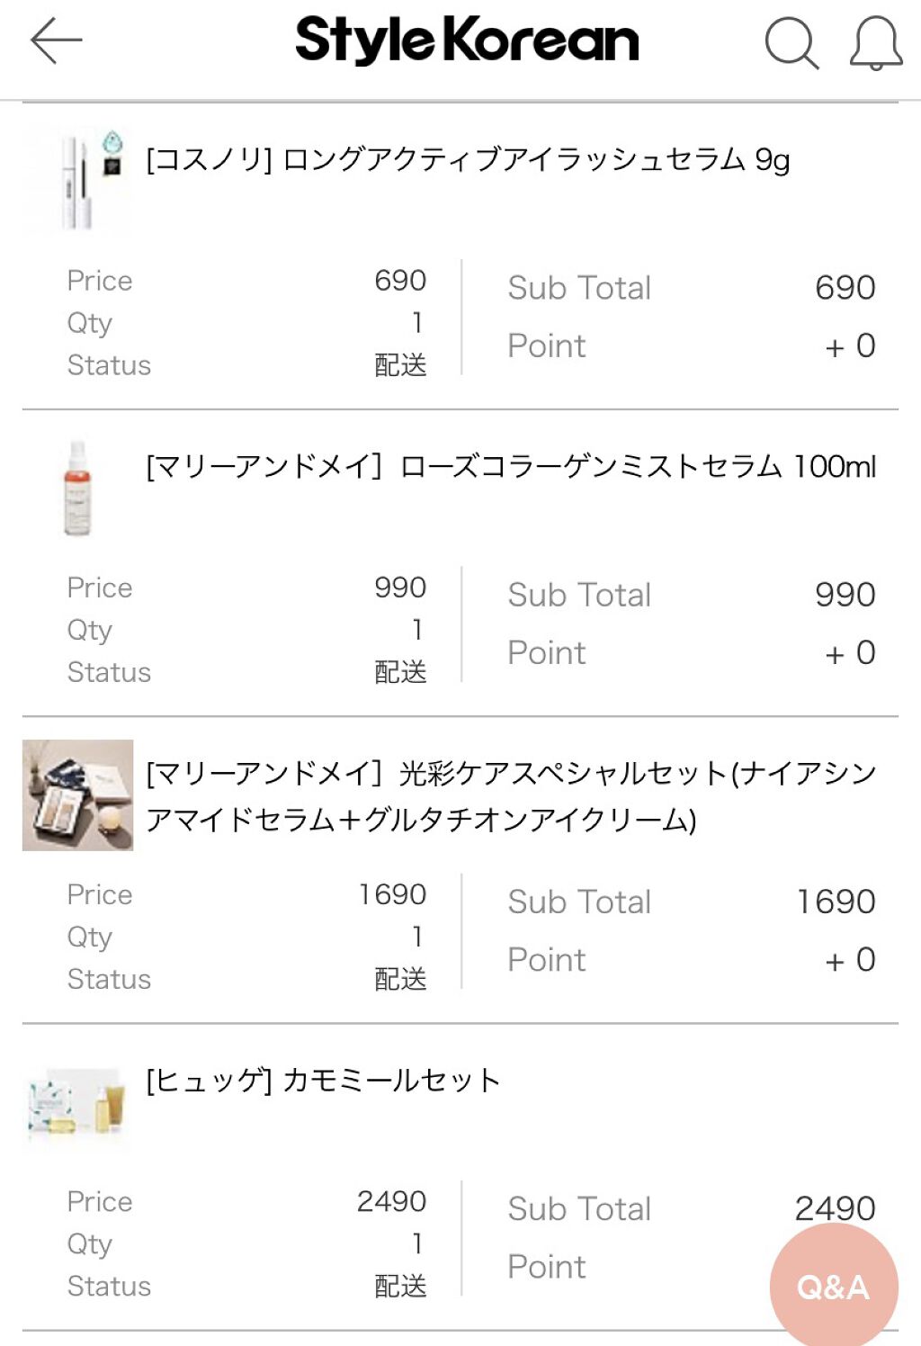Tap the 990 Sub Total amount

845,595
